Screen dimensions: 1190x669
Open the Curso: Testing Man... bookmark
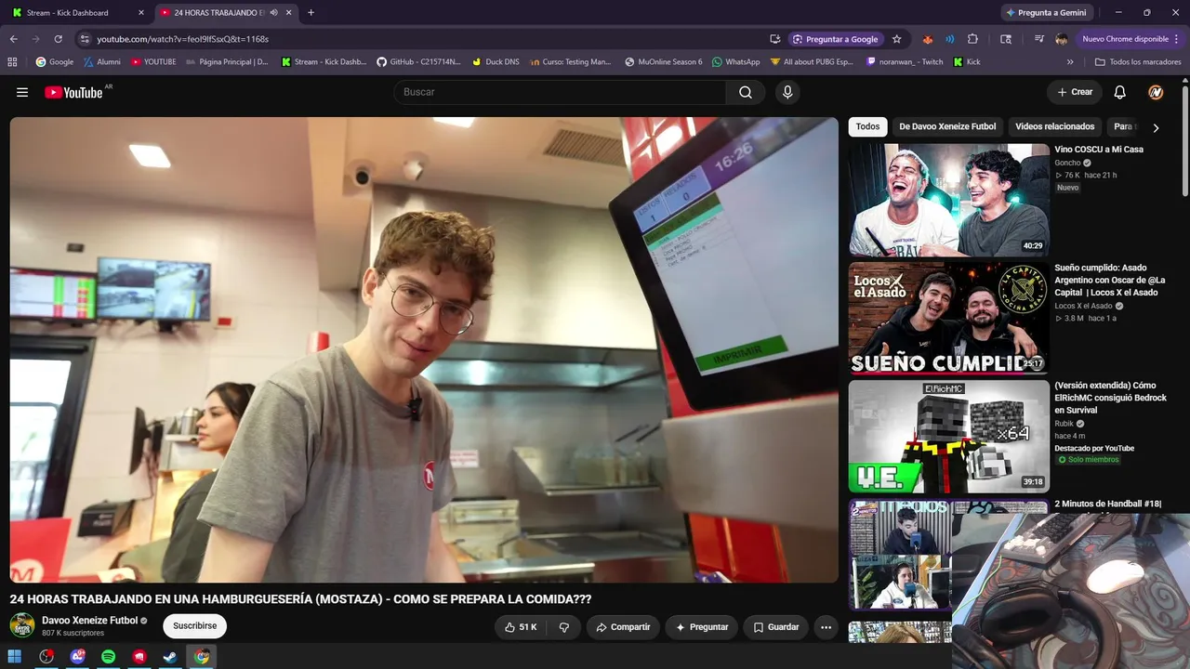(x=571, y=62)
